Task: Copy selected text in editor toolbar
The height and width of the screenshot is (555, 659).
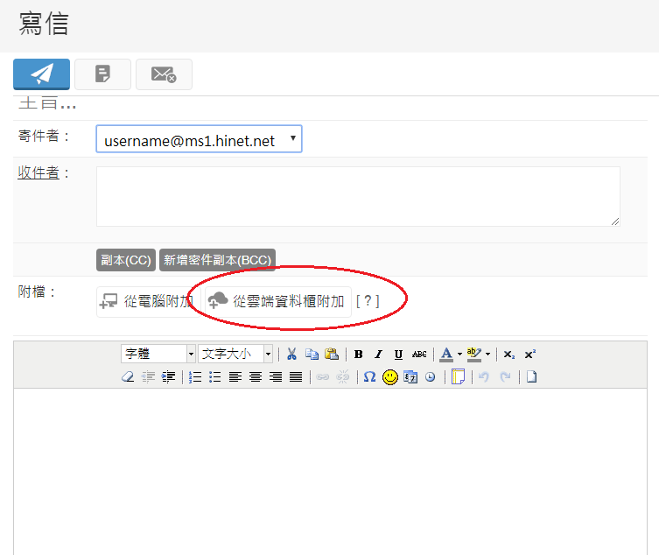Action: pos(312,354)
